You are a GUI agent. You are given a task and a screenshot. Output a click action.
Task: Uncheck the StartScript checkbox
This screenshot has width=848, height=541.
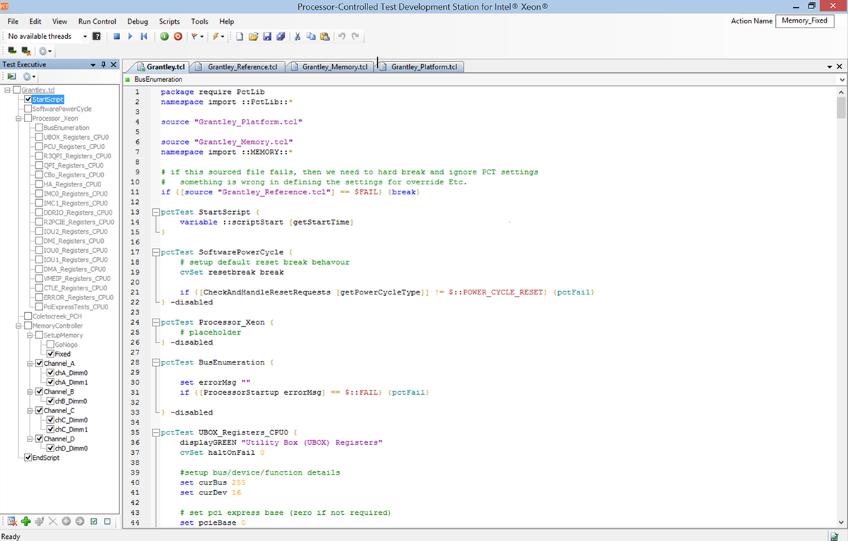tap(28, 100)
